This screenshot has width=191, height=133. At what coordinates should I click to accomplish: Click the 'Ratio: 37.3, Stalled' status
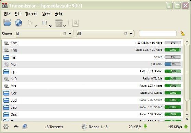coord(151,93)
